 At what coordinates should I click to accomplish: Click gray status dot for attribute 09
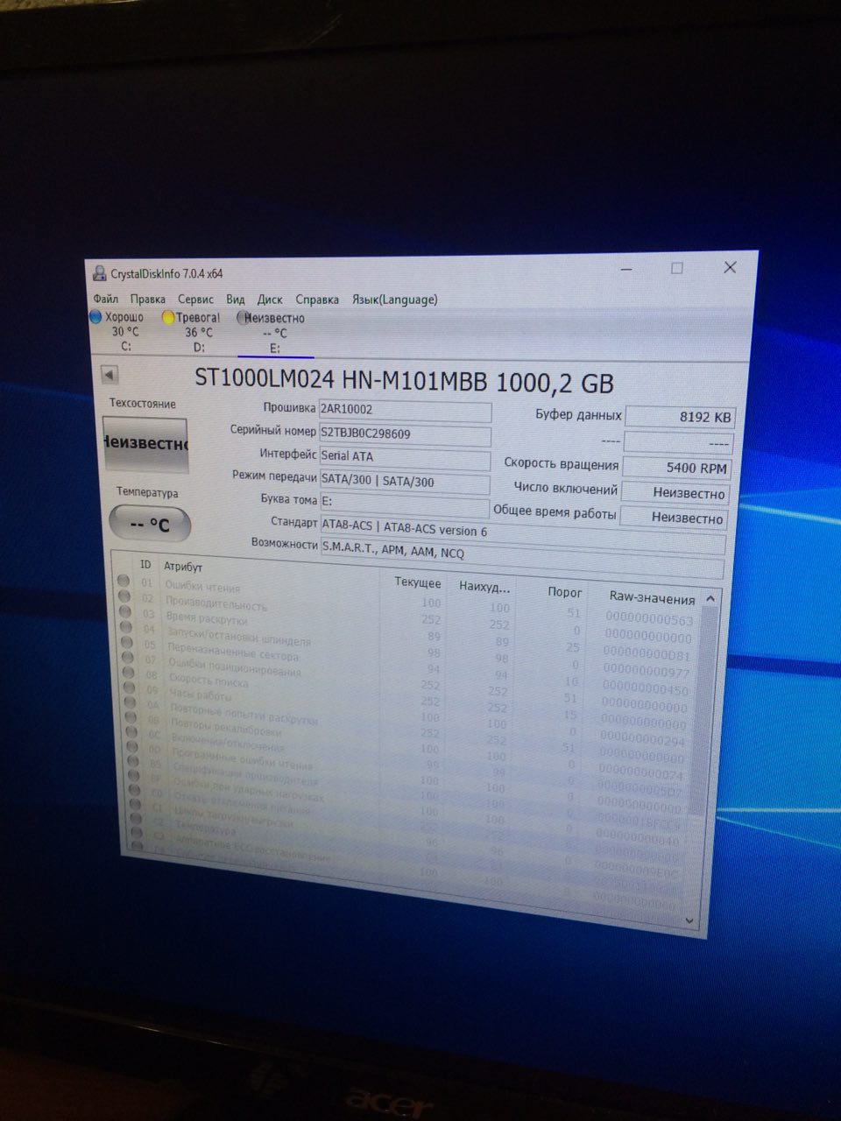pyautogui.click(x=129, y=687)
